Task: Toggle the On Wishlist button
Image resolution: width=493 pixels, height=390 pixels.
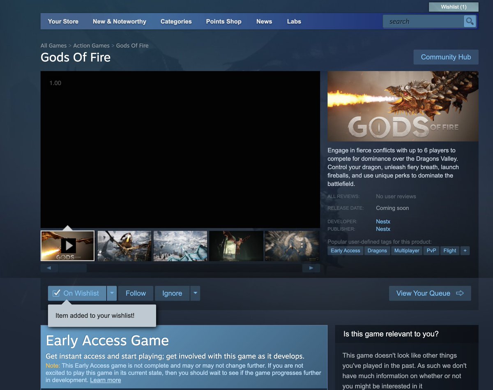Action: click(77, 293)
